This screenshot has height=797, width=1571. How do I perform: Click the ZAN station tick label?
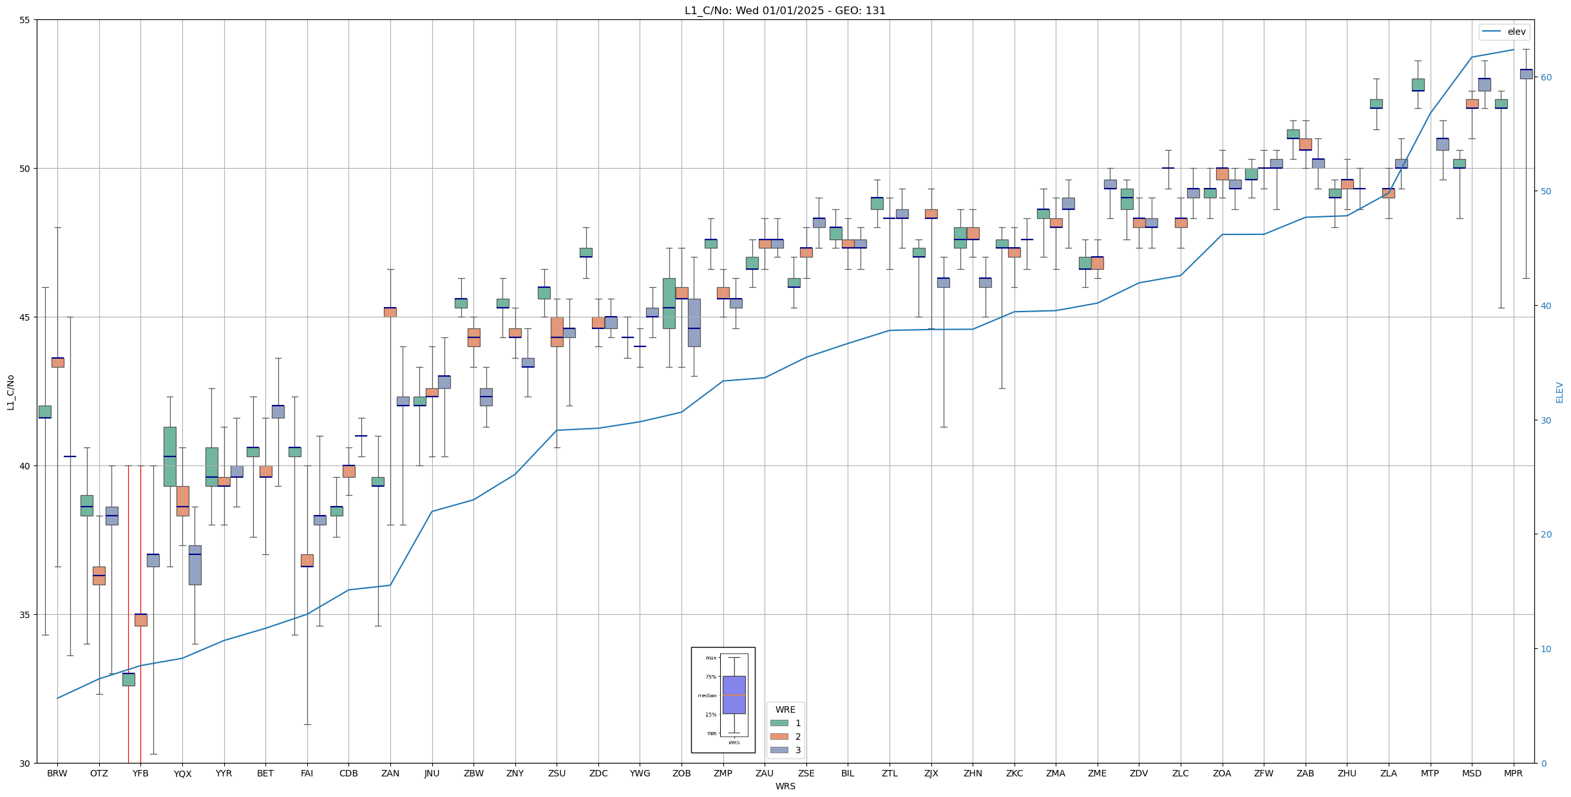coord(390,773)
